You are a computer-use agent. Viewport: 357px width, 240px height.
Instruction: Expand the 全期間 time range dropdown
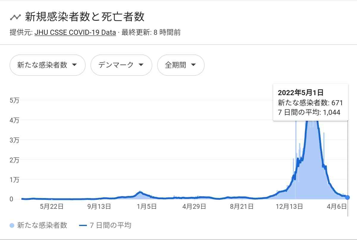(x=181, y=65)
